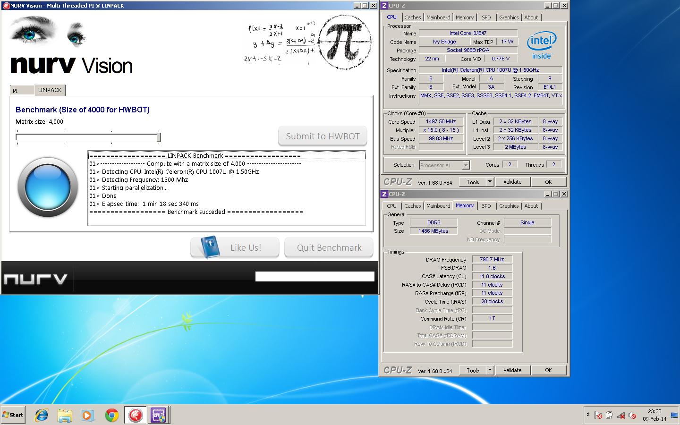
Task: Click the Code Name field Ivy Bridge
Action: 444,42
